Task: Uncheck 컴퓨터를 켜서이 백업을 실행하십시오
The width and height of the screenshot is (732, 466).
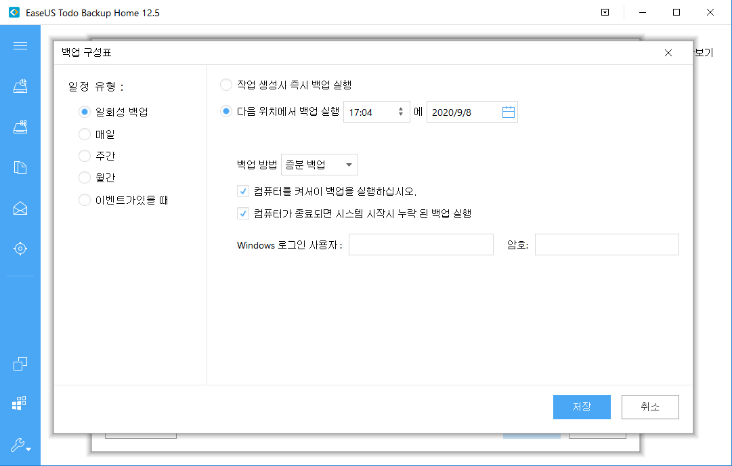Action: coord(242,191)
